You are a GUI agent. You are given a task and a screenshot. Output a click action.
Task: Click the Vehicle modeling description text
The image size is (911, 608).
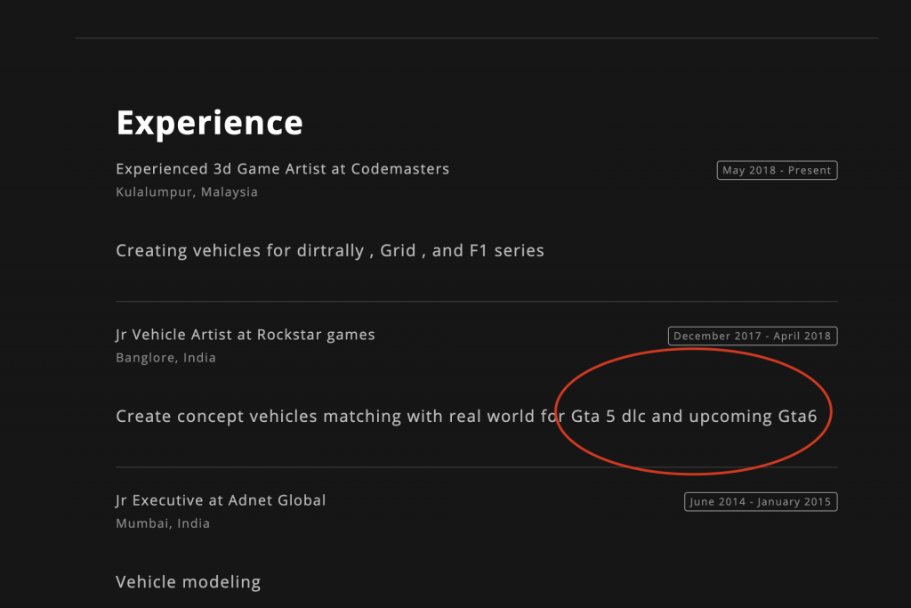coord(188,582)
